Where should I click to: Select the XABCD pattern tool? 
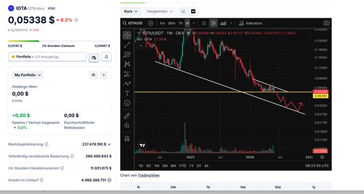pyautogui.click(x=127, y=64)
